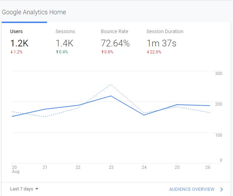Click the green 0.4% sessions change
This screenshot has height=196, width=233.
coord(62,52)
